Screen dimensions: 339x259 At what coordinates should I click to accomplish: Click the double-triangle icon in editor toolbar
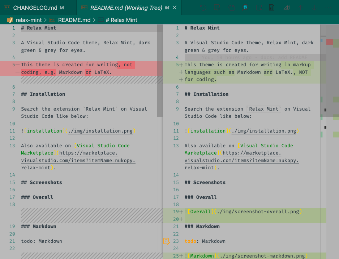click(287, 8)
